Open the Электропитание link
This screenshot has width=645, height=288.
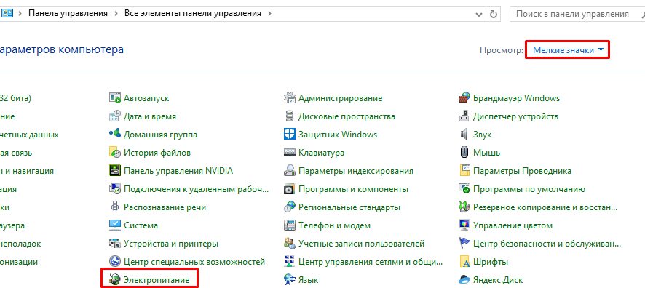click(x=157, y=280)
